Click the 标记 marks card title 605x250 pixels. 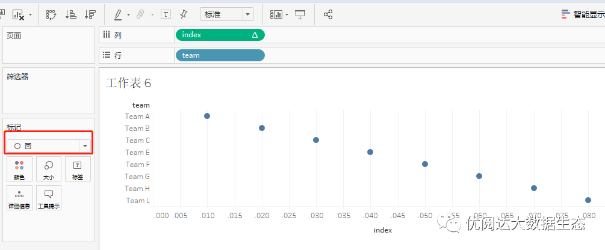pos(14,127)
